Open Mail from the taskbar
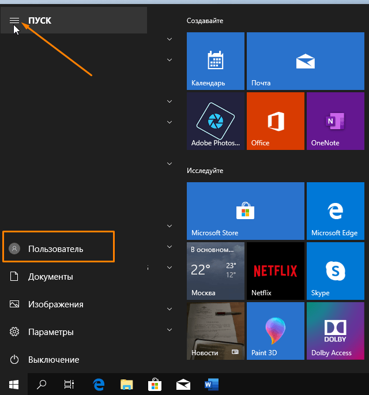Screen dimensions: 369x395 [183, 385]
